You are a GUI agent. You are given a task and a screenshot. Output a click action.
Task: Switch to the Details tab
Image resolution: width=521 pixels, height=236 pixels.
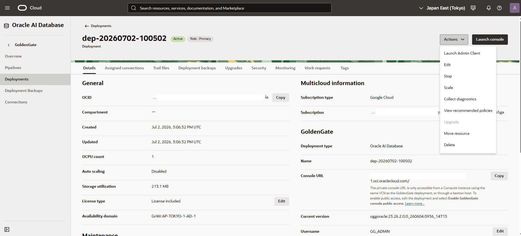coord(89,68)
